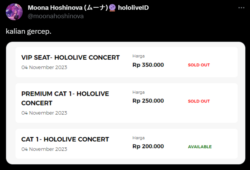
Task: Click the crystal ball emoji in the display name
Action: pos(112,8)
